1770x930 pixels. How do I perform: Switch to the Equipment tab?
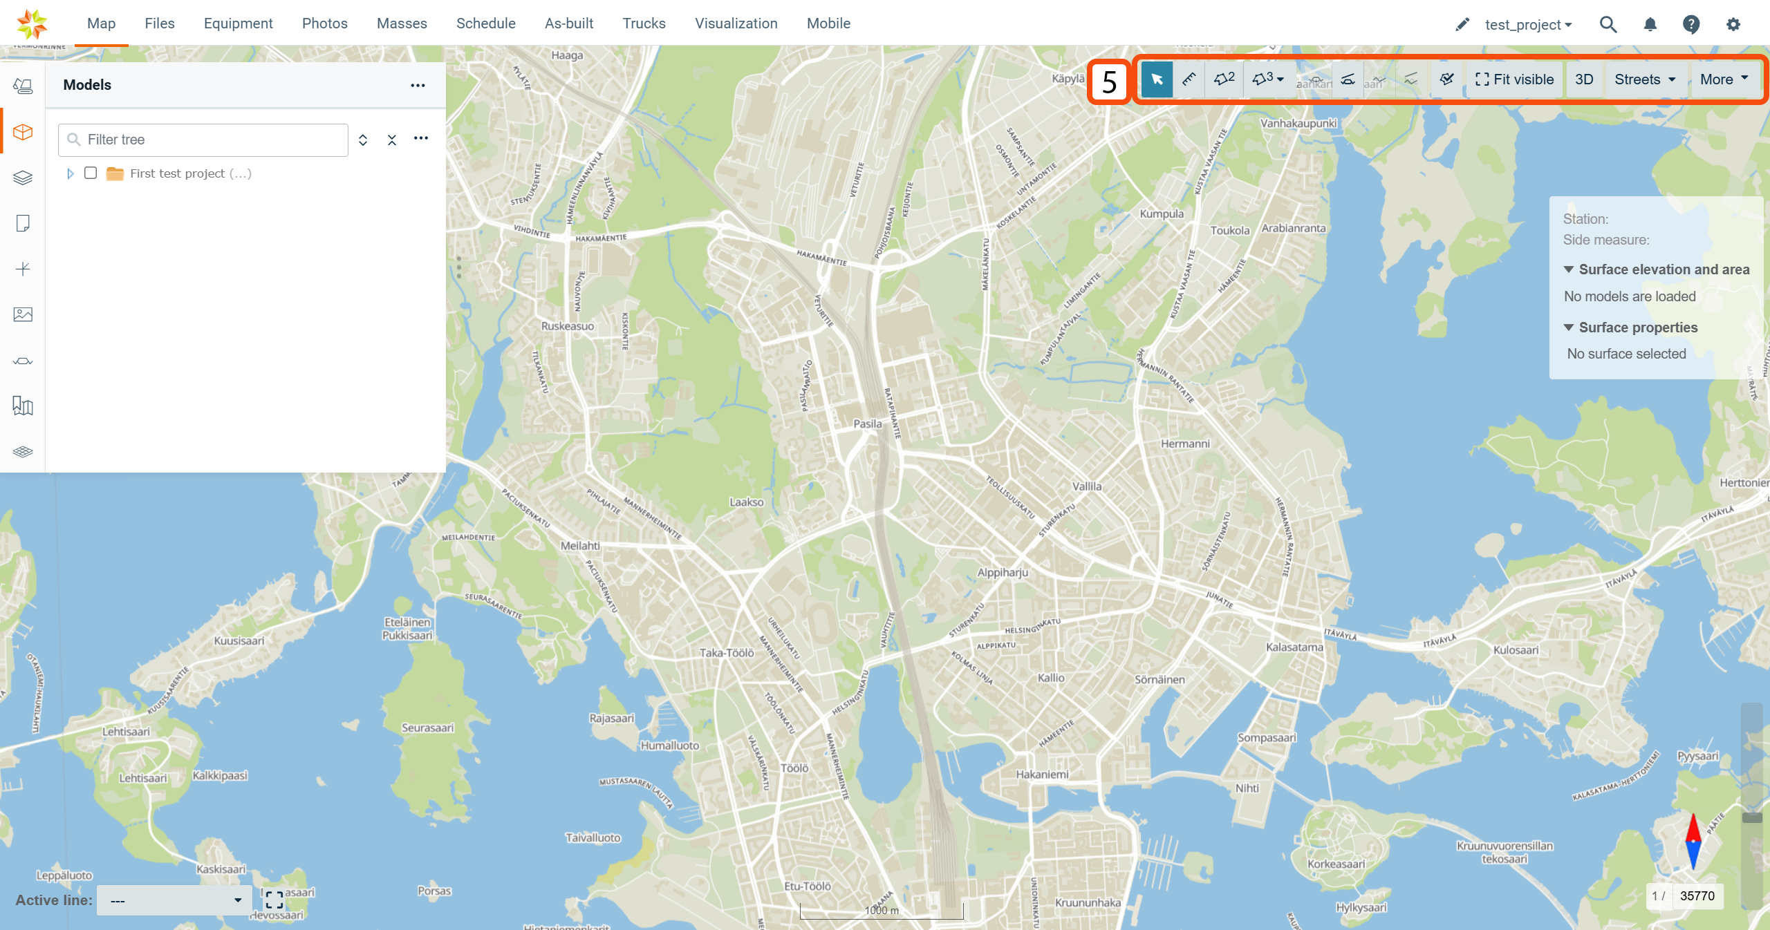[x=238, y=23]
